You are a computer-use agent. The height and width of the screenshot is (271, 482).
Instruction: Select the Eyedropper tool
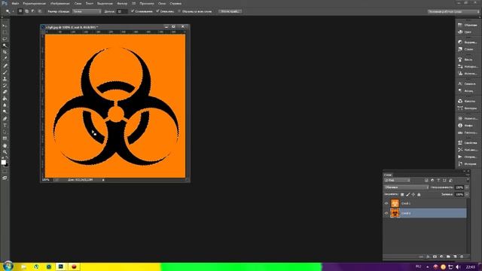[x=5, y=59]
